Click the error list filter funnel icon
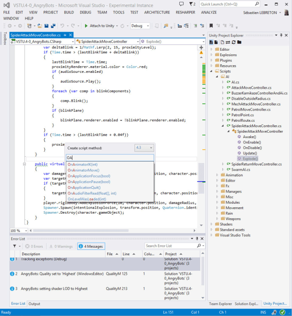This screenshot has height=316, width=292. [x=14, y=246]
